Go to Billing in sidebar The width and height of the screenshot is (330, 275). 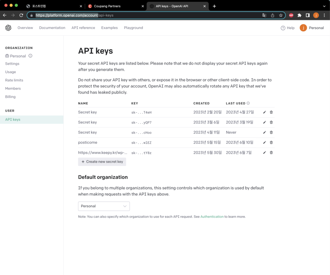(x=10, y=97)
